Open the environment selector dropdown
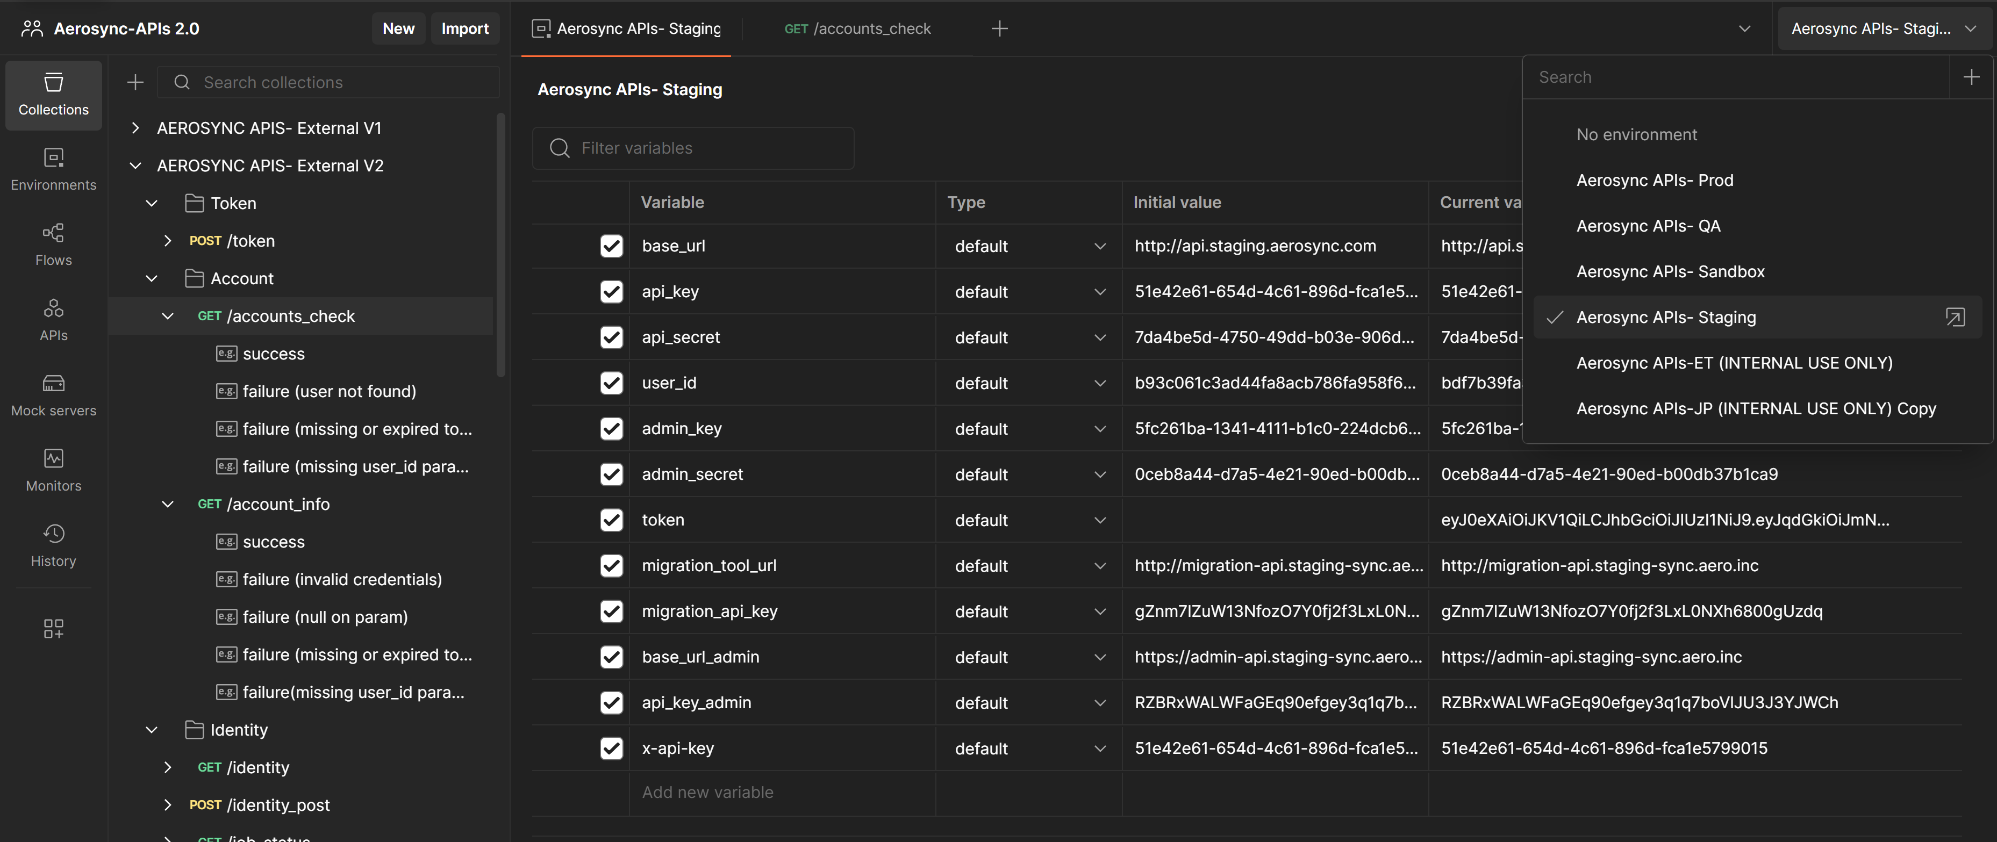Viewport: 1997px width, 842px height. click(1884, 28)
